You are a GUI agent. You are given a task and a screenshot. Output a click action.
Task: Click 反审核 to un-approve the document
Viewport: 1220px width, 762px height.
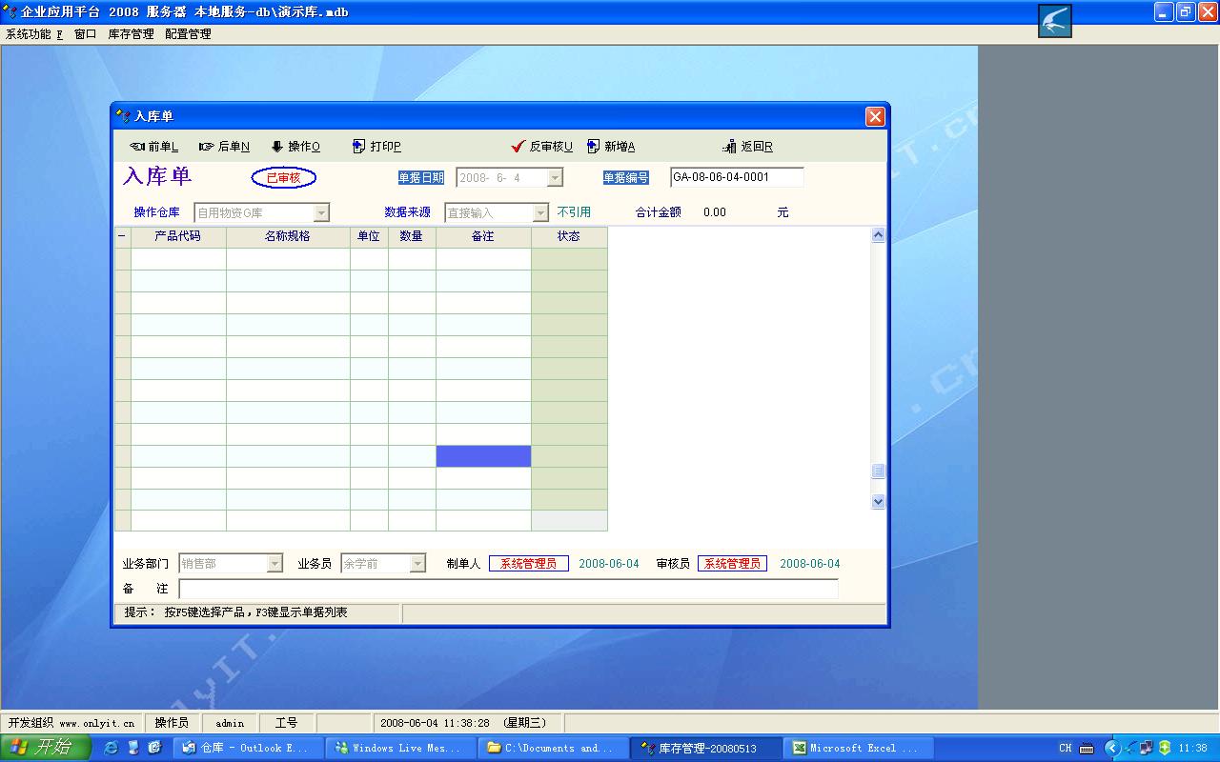click(541, 147)
